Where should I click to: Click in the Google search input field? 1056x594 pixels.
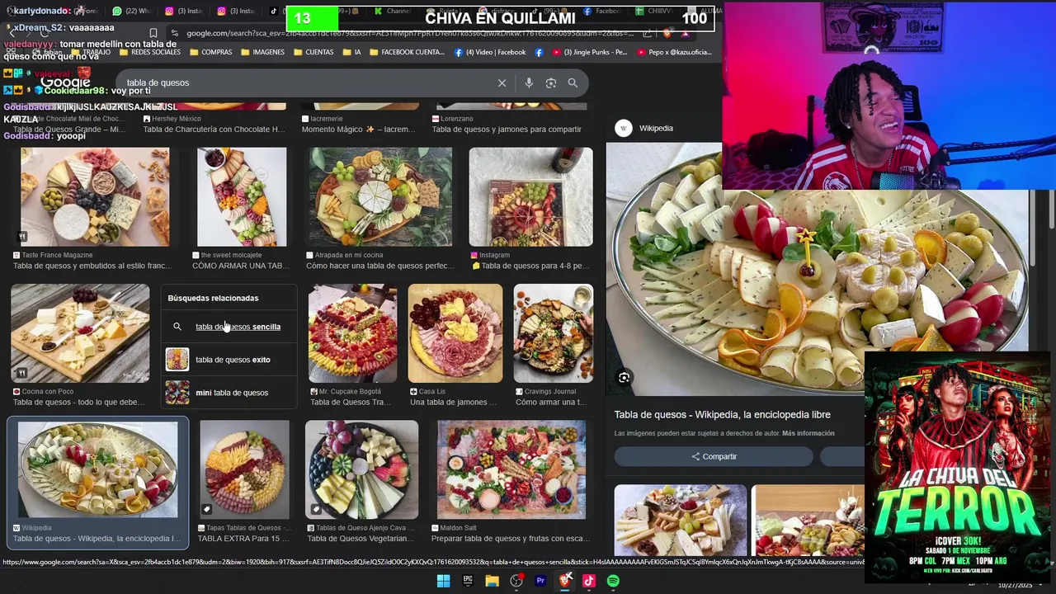[x=305, y=82]
